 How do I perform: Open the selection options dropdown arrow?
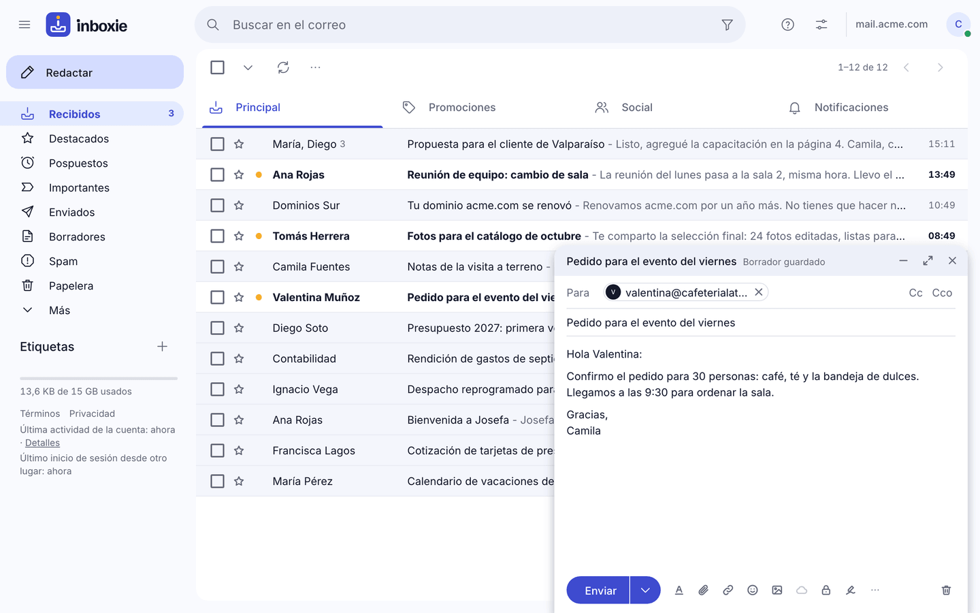(x=248, y=67)
